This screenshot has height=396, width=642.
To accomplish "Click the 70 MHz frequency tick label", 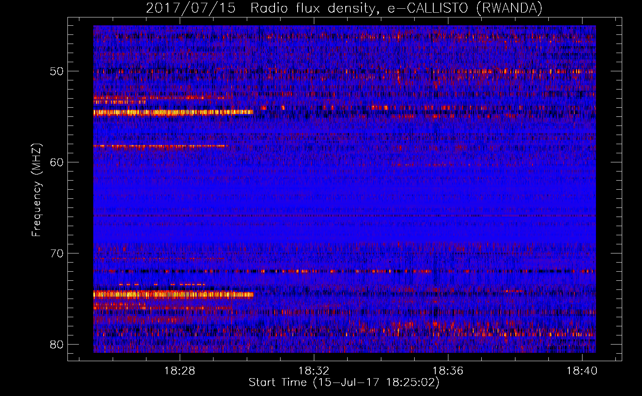I will point(56,253).
